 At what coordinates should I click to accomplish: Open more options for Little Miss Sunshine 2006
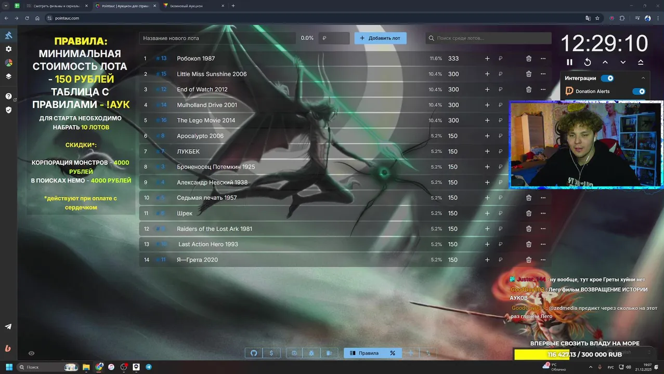543,74
